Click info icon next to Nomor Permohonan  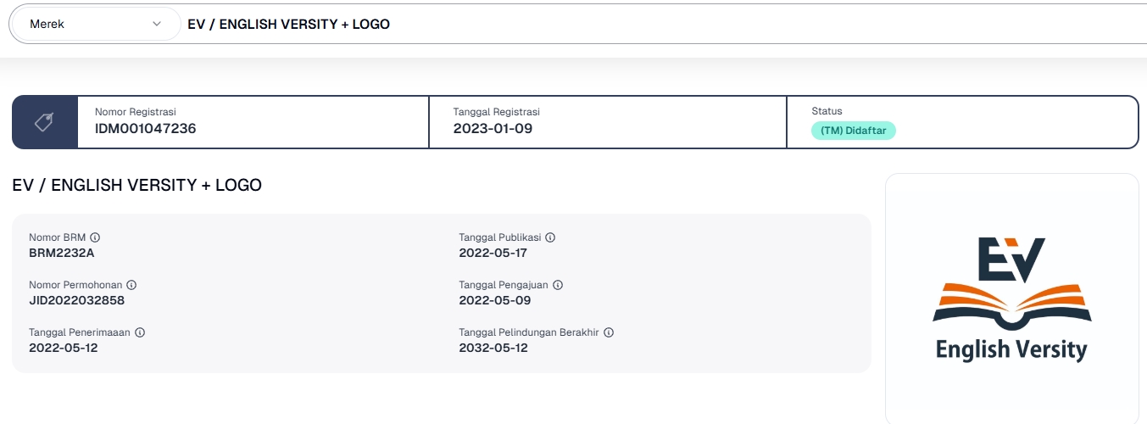click(131, 285)
